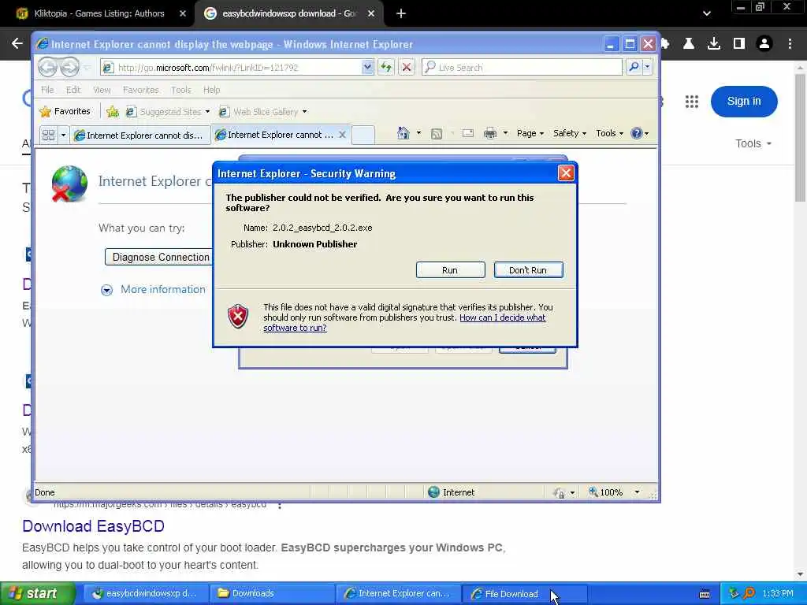The image size is (807, 605).
Task: Open the Safety command bar dropdown
Action: coord(570,133)
